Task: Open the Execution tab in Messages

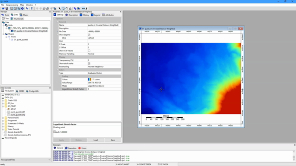Action: [x=71, y=148]
